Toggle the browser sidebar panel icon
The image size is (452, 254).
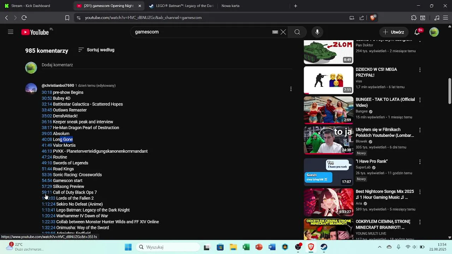(423, 18)
